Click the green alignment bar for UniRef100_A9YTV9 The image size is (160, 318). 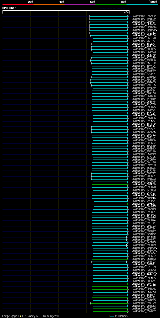(109, 303)
